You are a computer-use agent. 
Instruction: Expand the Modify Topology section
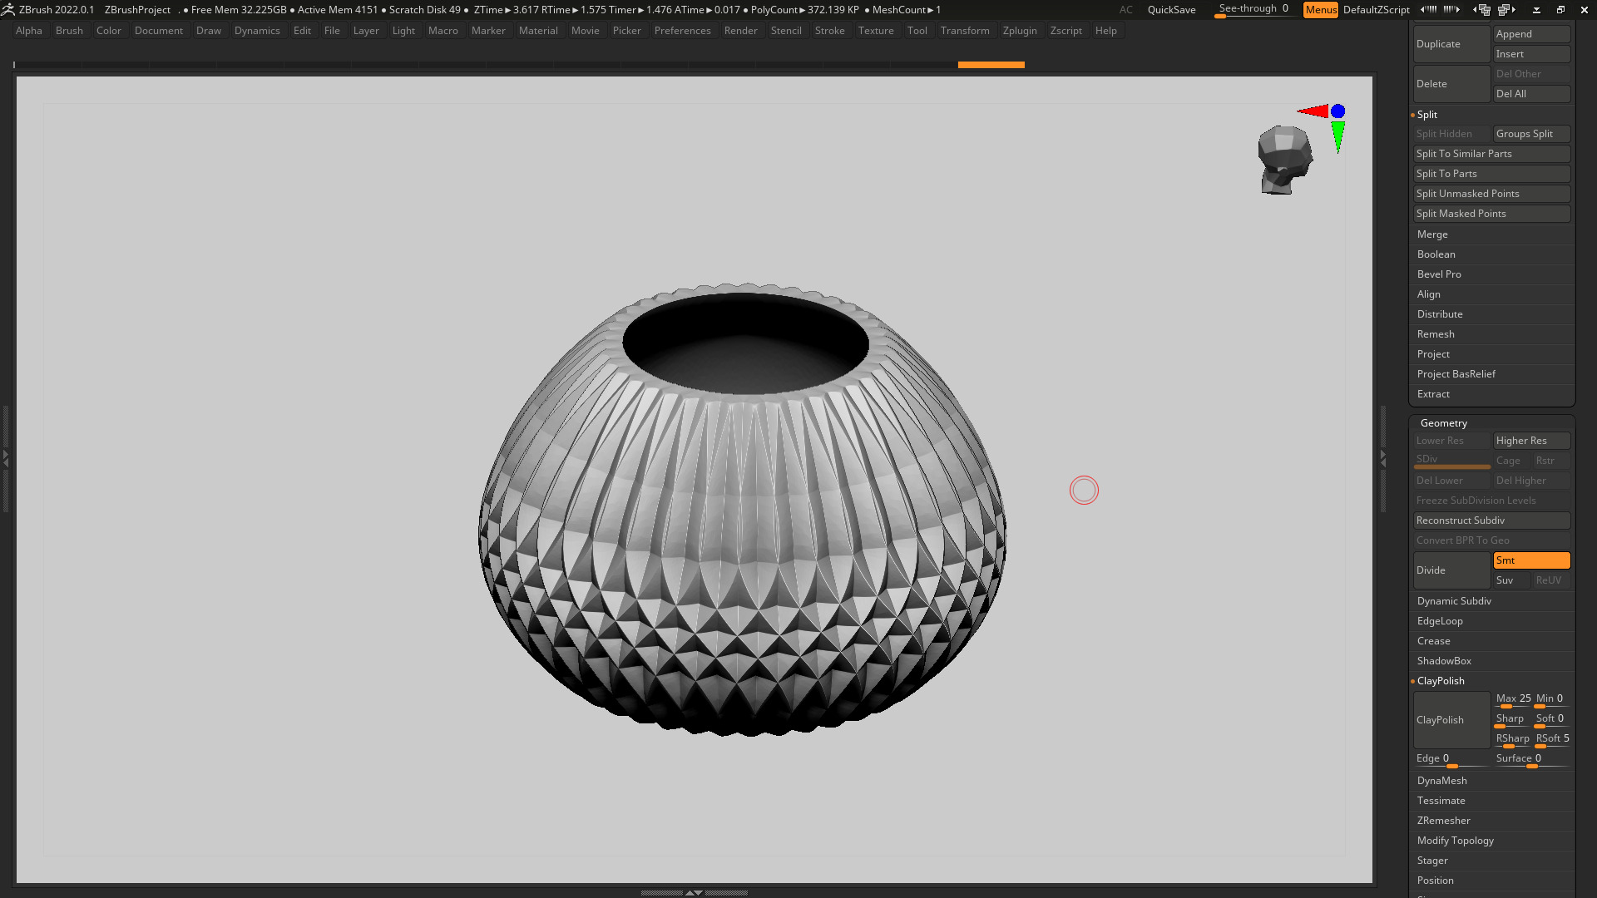coord(1456,841)
